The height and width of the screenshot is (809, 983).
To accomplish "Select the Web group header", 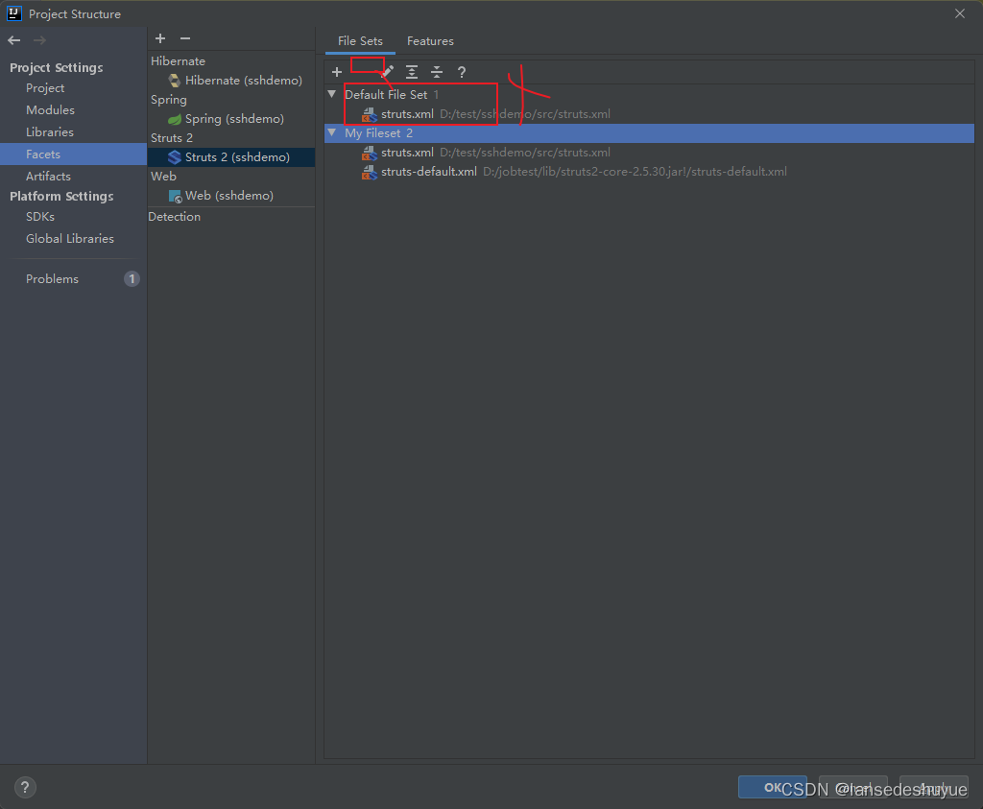I will click(163, 176).
